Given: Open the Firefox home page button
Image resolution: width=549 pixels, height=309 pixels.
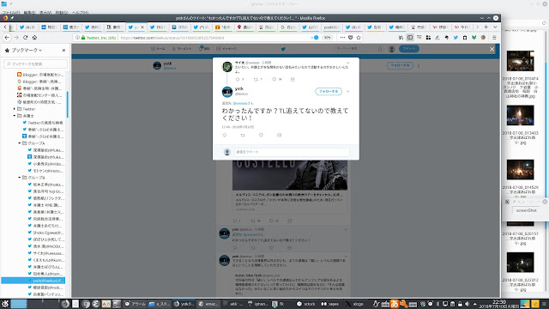Looking at the screenshot, I should coord(34,38).
